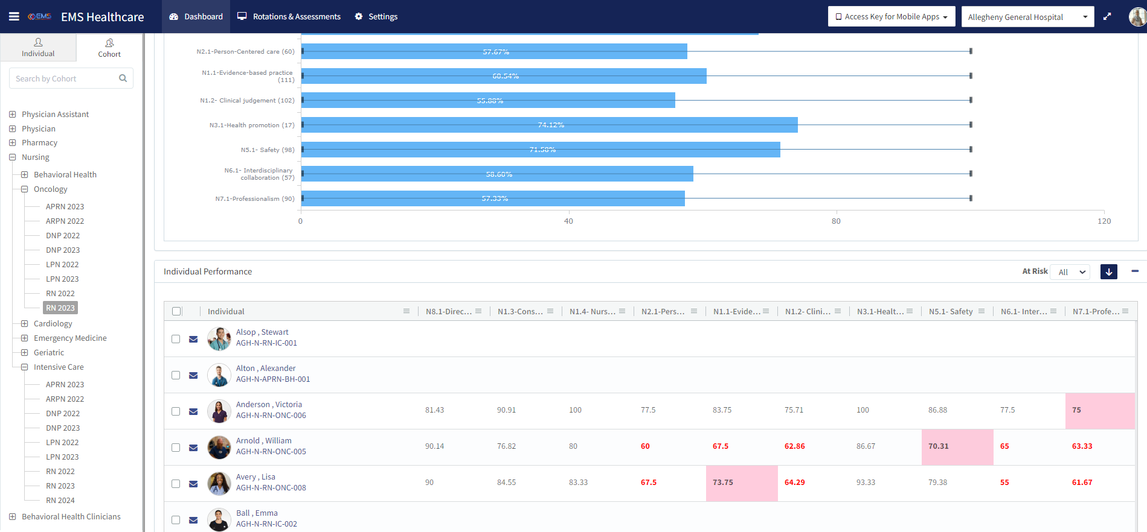The width and height of the screenshot is (1147, 532).
Task: Check the box for Alsop, Stewart
Action: (176, 339)
